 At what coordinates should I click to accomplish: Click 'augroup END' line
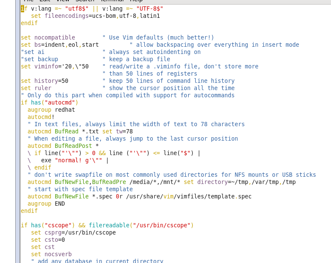46,204
